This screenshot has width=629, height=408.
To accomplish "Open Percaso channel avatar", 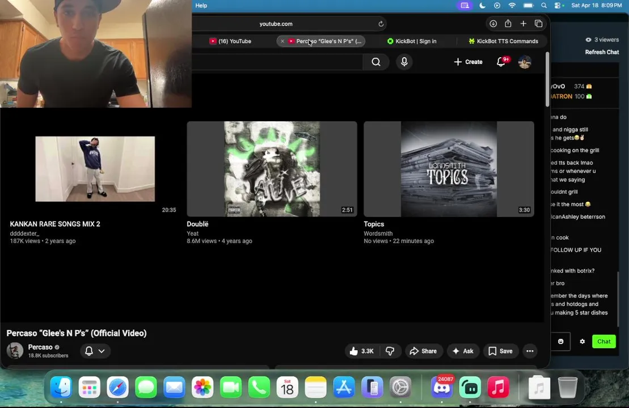I will [x=15, y=351].
